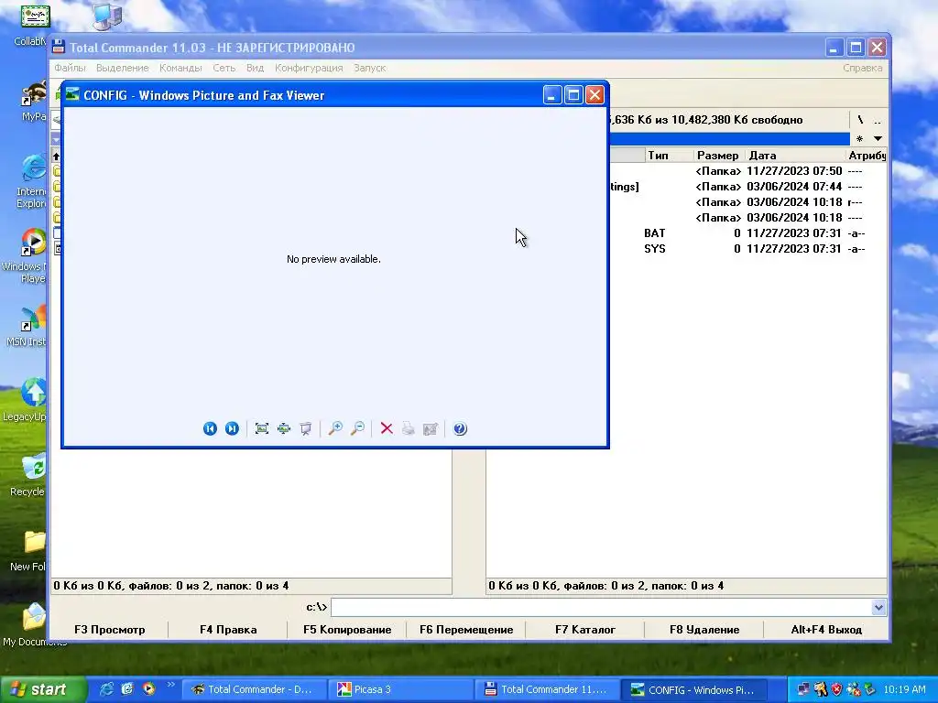Switch to Total Commander - D... taskbar button
Image resolution: width=938 pixels, height=703 pixels.
[x=255, y=689]
